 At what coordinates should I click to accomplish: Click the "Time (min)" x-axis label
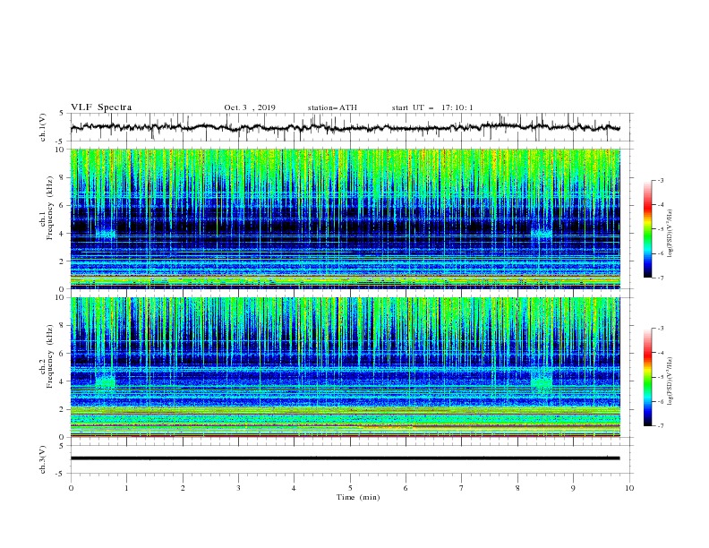[x=358, y=497]
